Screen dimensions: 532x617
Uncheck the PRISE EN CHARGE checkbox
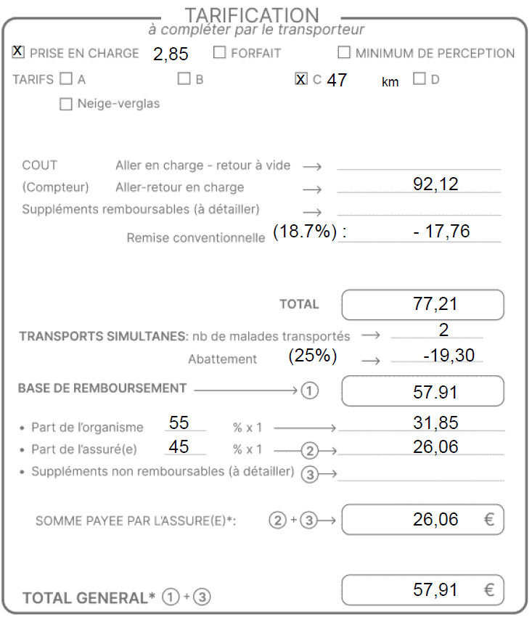(x=18, y=52)
